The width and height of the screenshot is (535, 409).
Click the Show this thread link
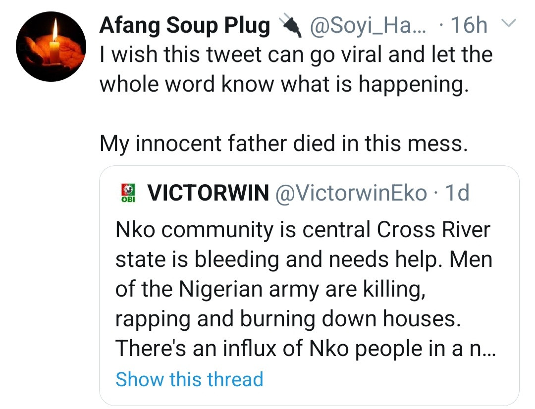pyautogui.click(x=189, y=379)
